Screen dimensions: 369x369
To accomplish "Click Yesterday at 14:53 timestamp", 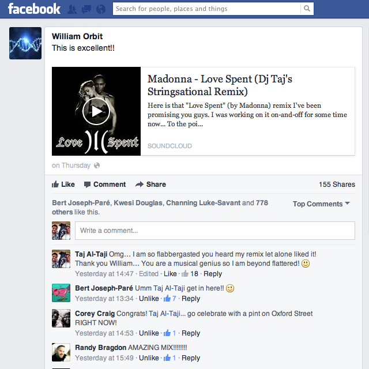I will [x=104, y=333].
